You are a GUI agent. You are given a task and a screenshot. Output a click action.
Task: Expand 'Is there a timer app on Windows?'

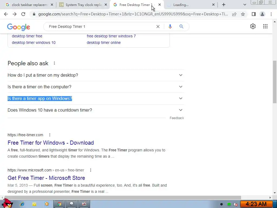(96, 99)
